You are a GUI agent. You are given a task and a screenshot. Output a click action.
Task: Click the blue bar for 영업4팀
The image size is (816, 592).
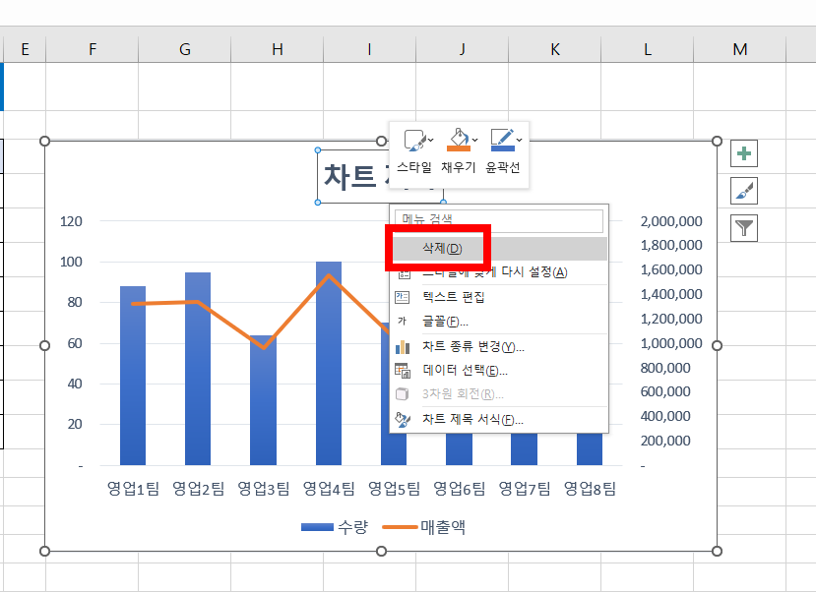point(329,375)
